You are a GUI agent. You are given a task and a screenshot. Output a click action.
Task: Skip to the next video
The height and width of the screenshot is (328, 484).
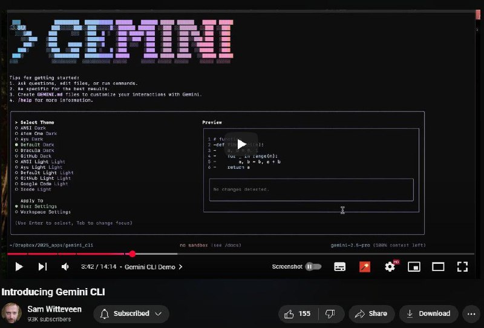pos(42,266)
